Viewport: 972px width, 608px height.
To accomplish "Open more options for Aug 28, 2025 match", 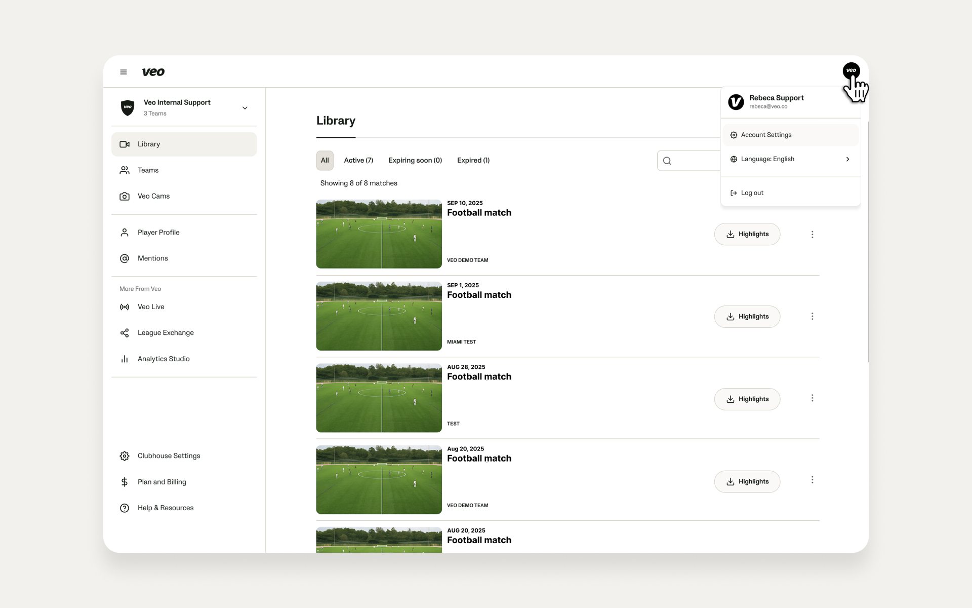I will (812, 398).
